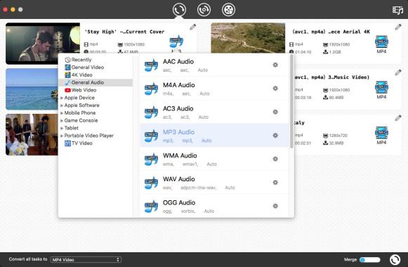Edit the Aerial 4K video with pencil icon
Screen dimensions: 408x267
tap(398, 27)
